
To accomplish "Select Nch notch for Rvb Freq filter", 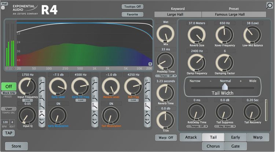I will point(147,122).
